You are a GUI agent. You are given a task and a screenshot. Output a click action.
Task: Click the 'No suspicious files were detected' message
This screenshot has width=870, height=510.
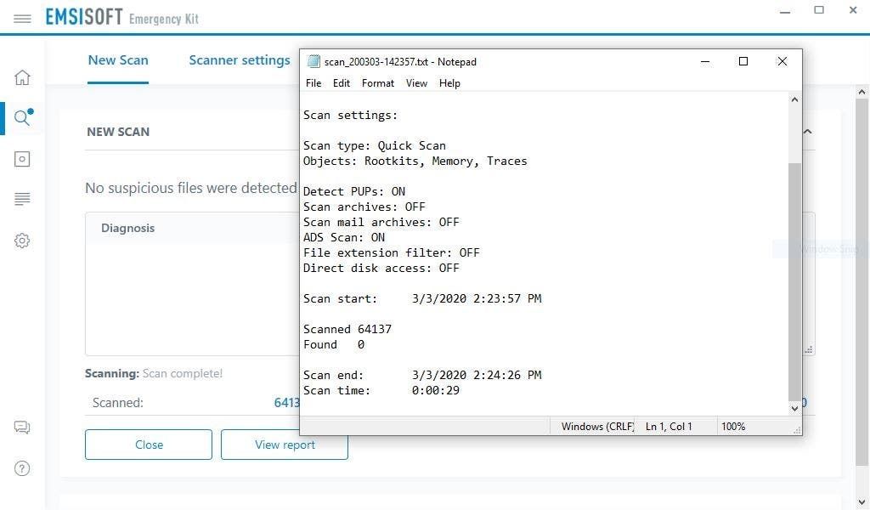191,188
